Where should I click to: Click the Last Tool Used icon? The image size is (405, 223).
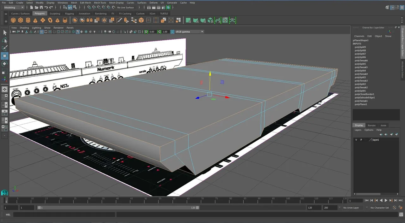pyautogui.click(x=5, y=79)
